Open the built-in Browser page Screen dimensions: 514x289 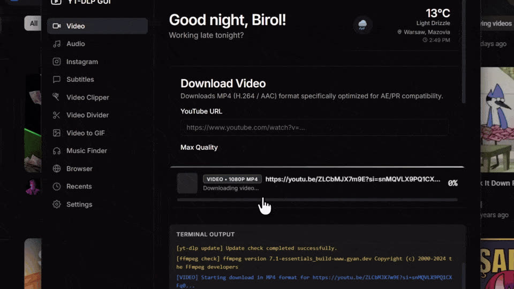point(97,169)
